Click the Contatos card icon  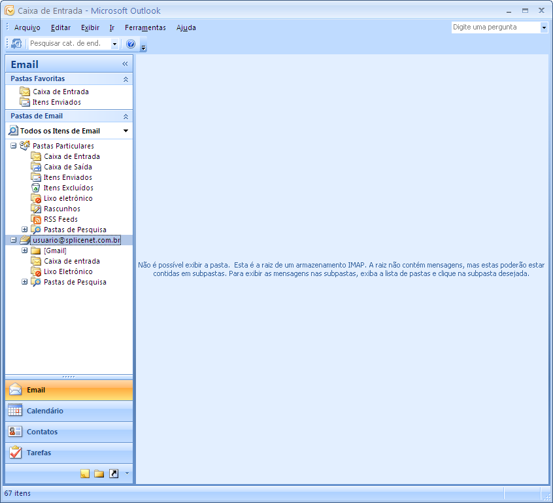point(15,431)
